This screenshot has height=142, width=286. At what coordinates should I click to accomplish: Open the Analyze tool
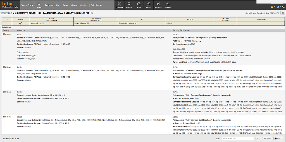tap(129, 5)
